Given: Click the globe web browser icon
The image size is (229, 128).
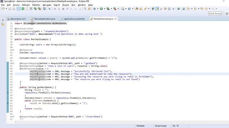Looking at the screenshot, I should tap(179, 9).
